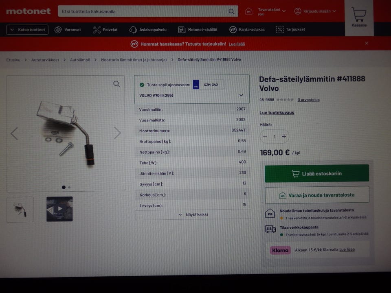The width and height of the screenshot is (391, 293).
Task: Click the user profile icon by Kirjaudu sisään
Action: pyautogui.click(x=298, y=11)
